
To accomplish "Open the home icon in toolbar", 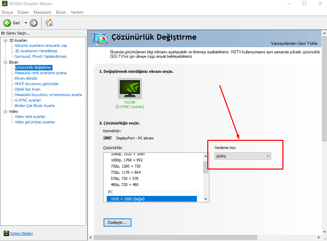I will tap(49, 23).
